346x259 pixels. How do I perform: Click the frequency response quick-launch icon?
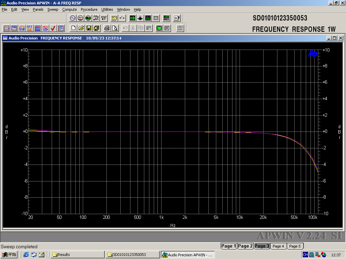(6, 28)
